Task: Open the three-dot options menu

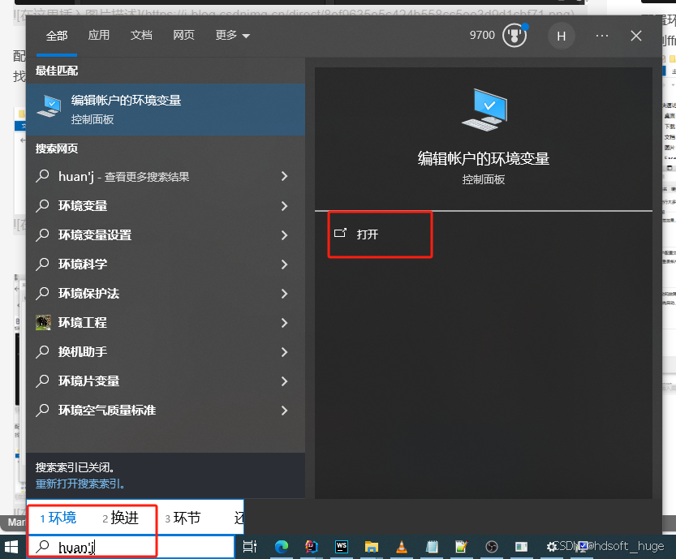Action: pos(602,36)
